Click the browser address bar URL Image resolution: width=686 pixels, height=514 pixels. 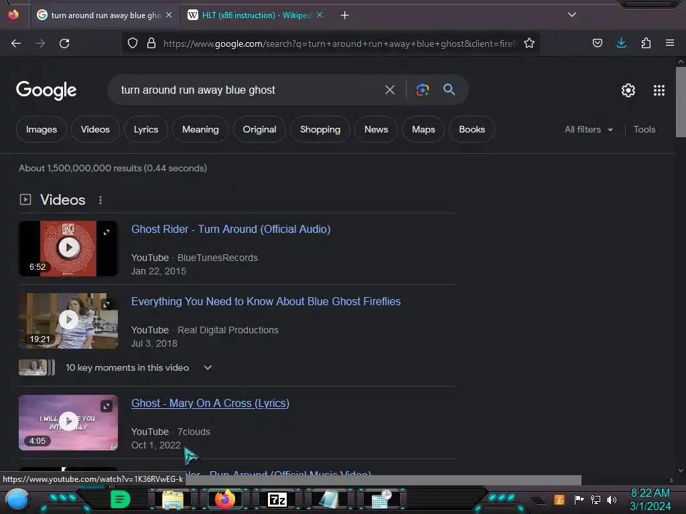[x=340, y=44]
